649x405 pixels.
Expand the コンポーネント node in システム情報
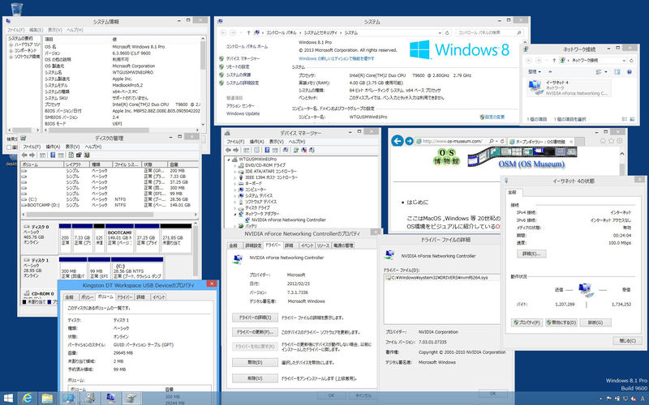click(x=10, y=50)
